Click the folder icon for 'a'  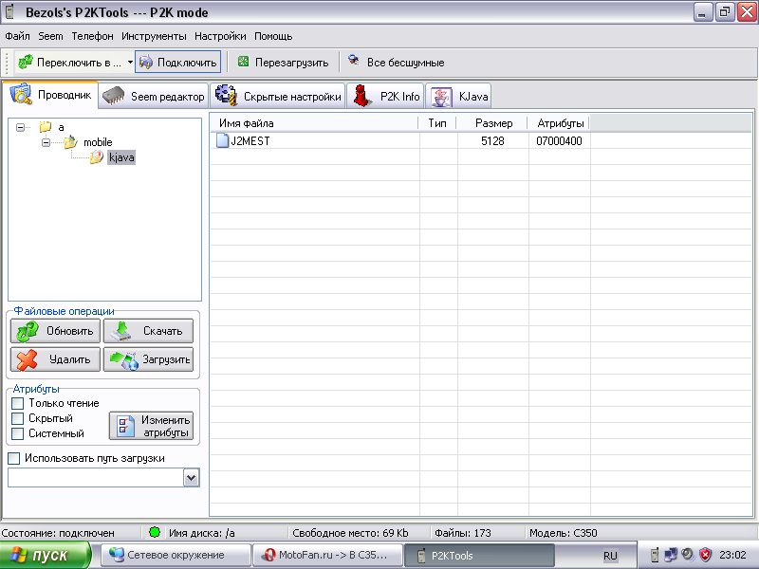[46, 127]
